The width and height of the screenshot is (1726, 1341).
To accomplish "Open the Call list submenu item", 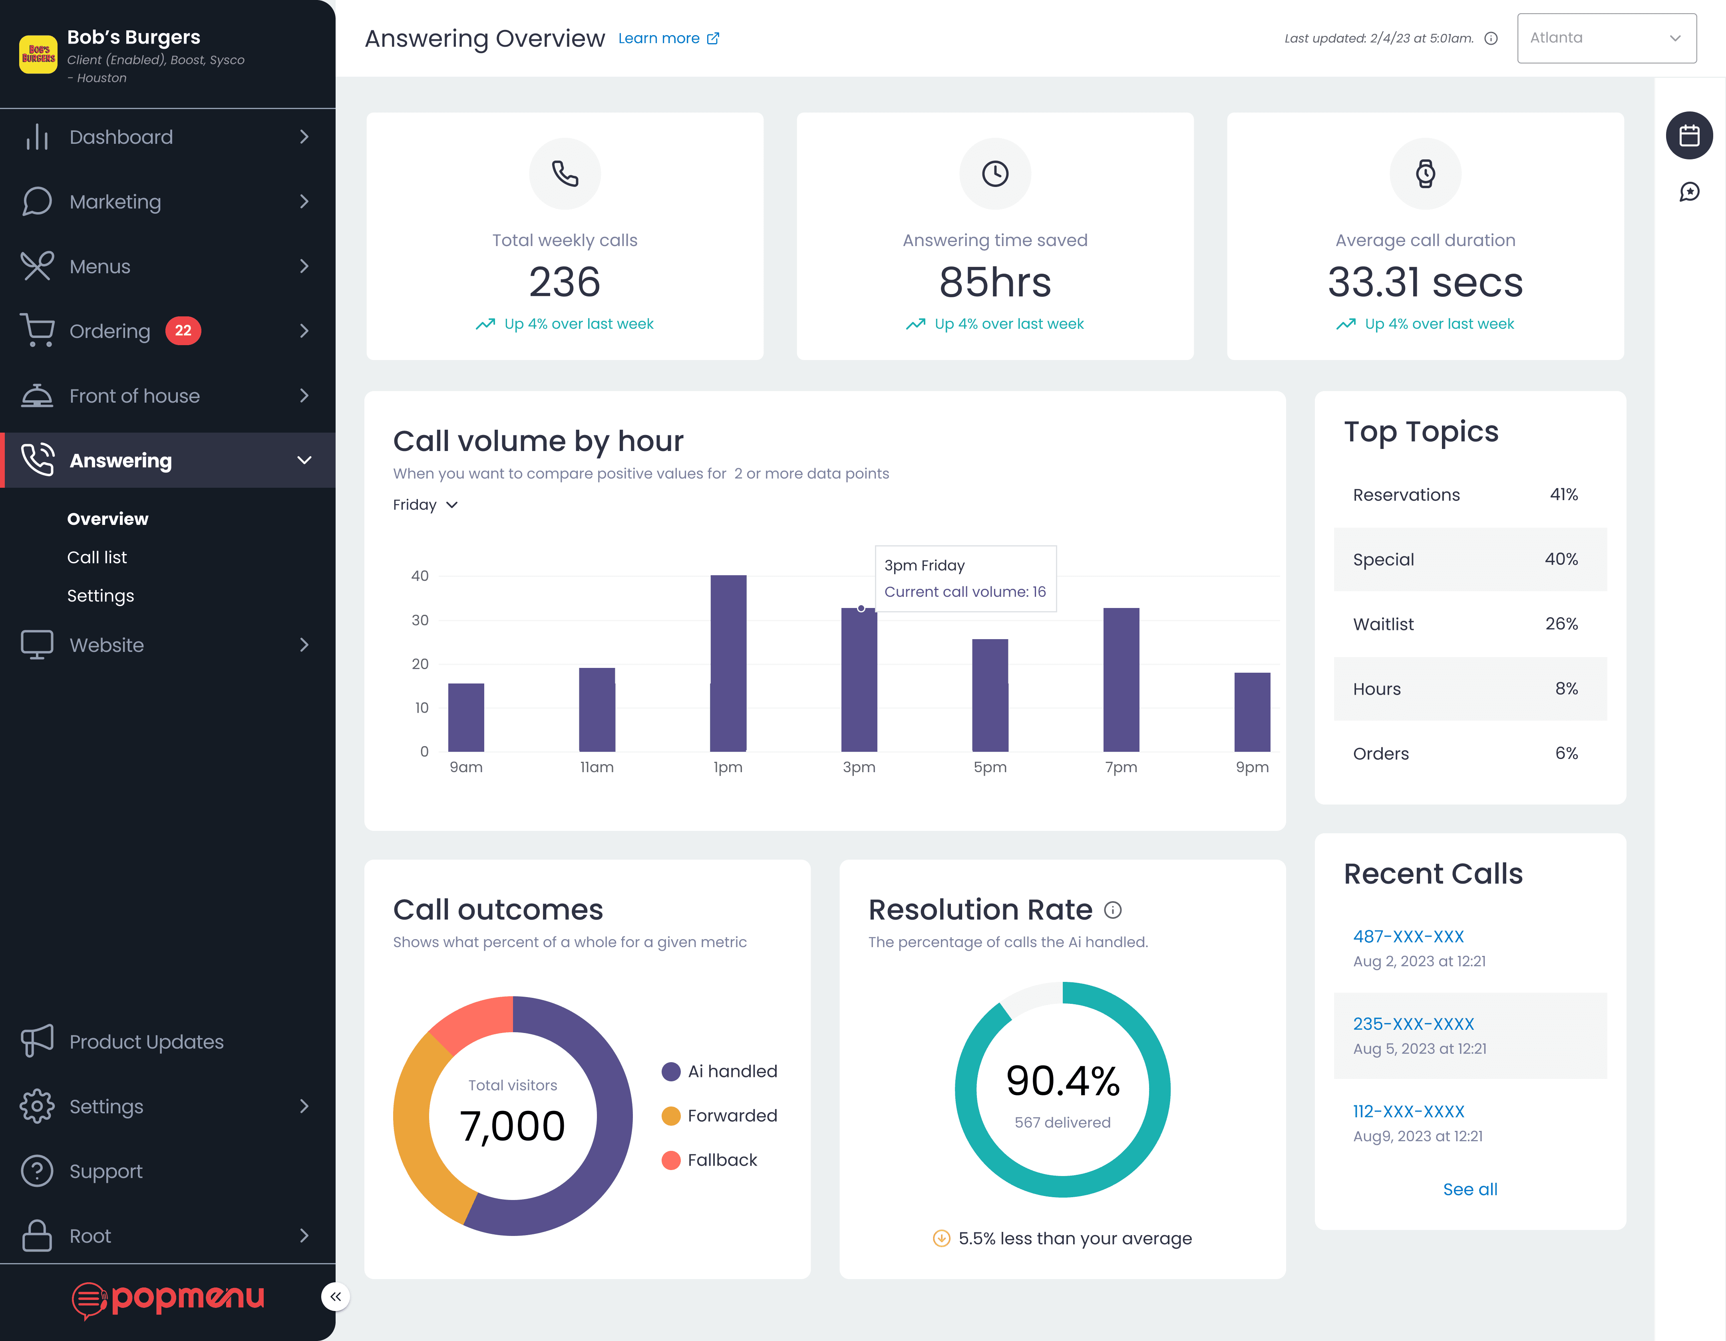I will pos(97,557).
